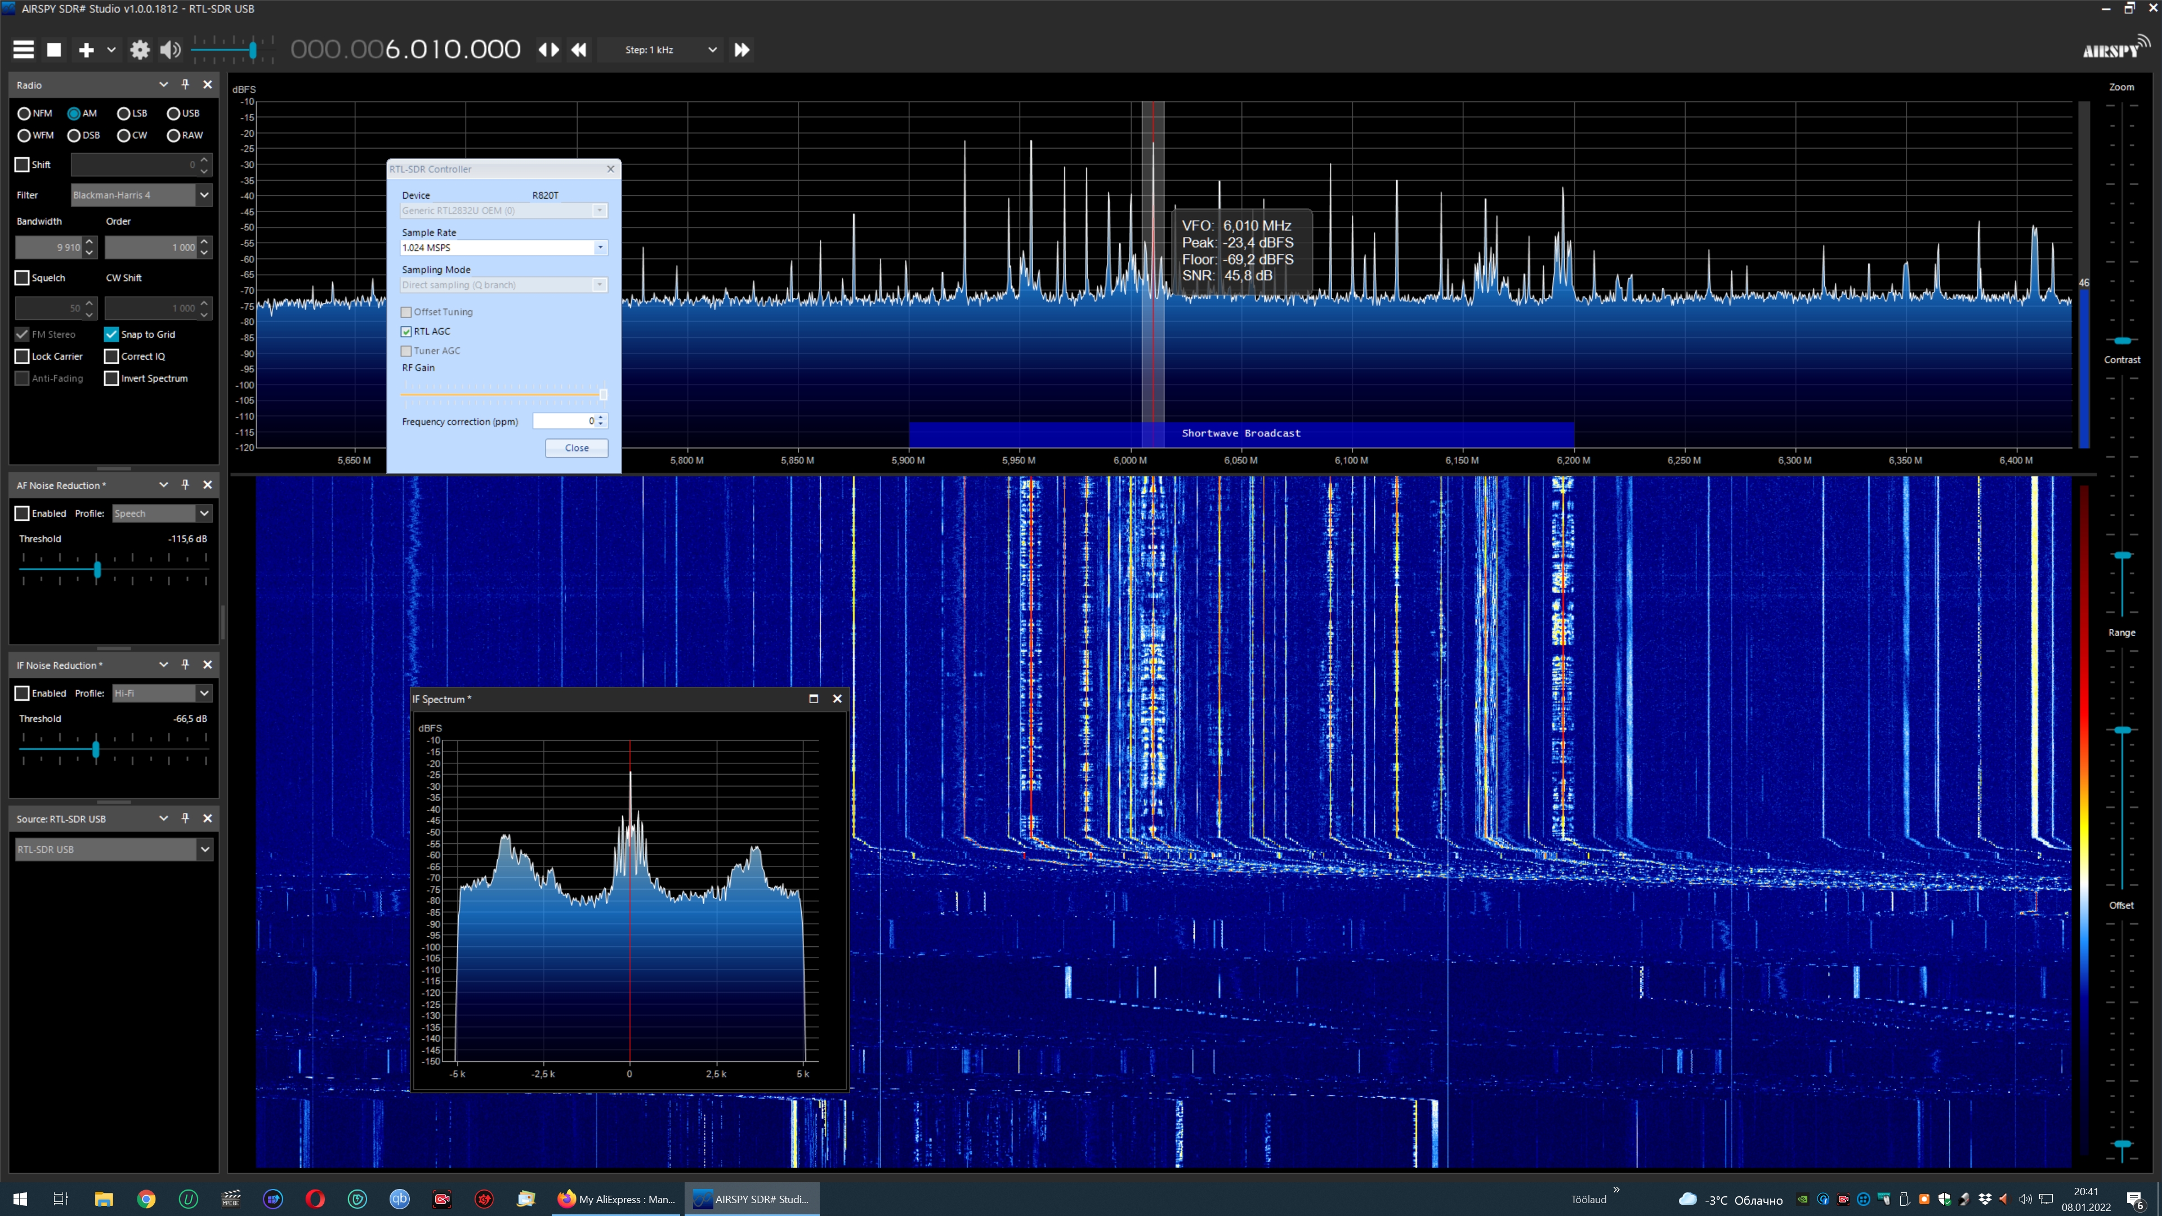Open the Windows Start menu

coord(20,1199)
